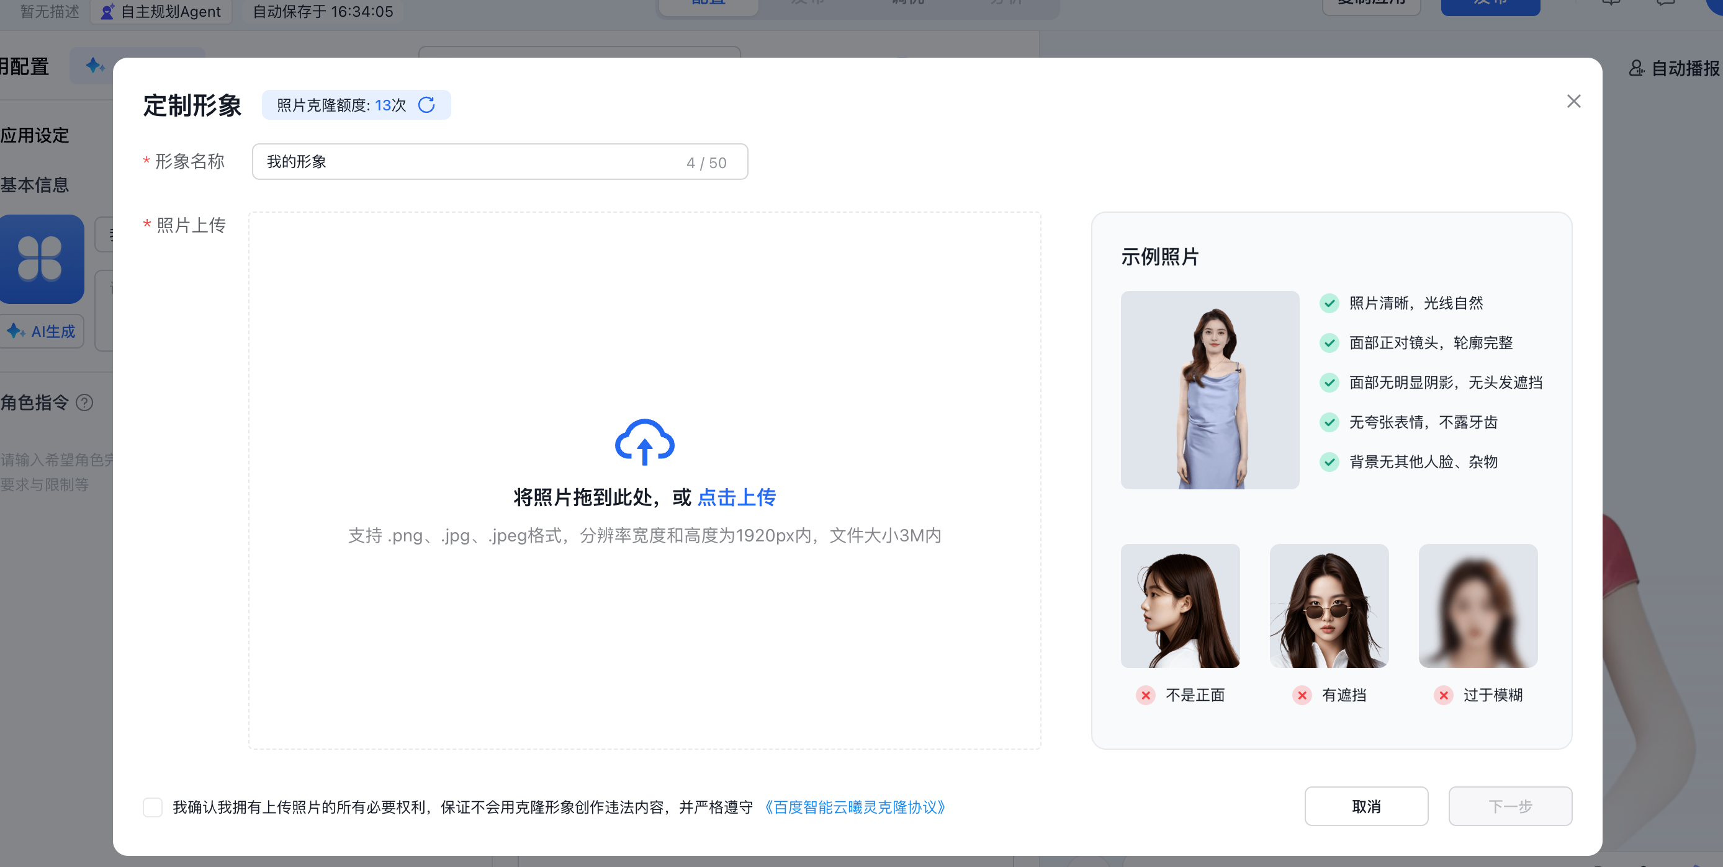
Task: Click the 照片上传 field label
Action: (x=191, y=225)
